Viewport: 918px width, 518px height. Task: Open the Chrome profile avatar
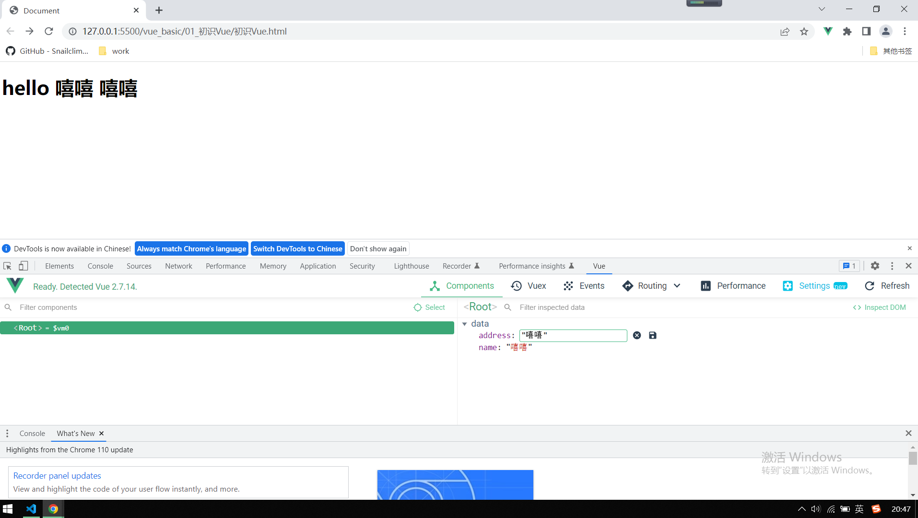click(886, 31)
